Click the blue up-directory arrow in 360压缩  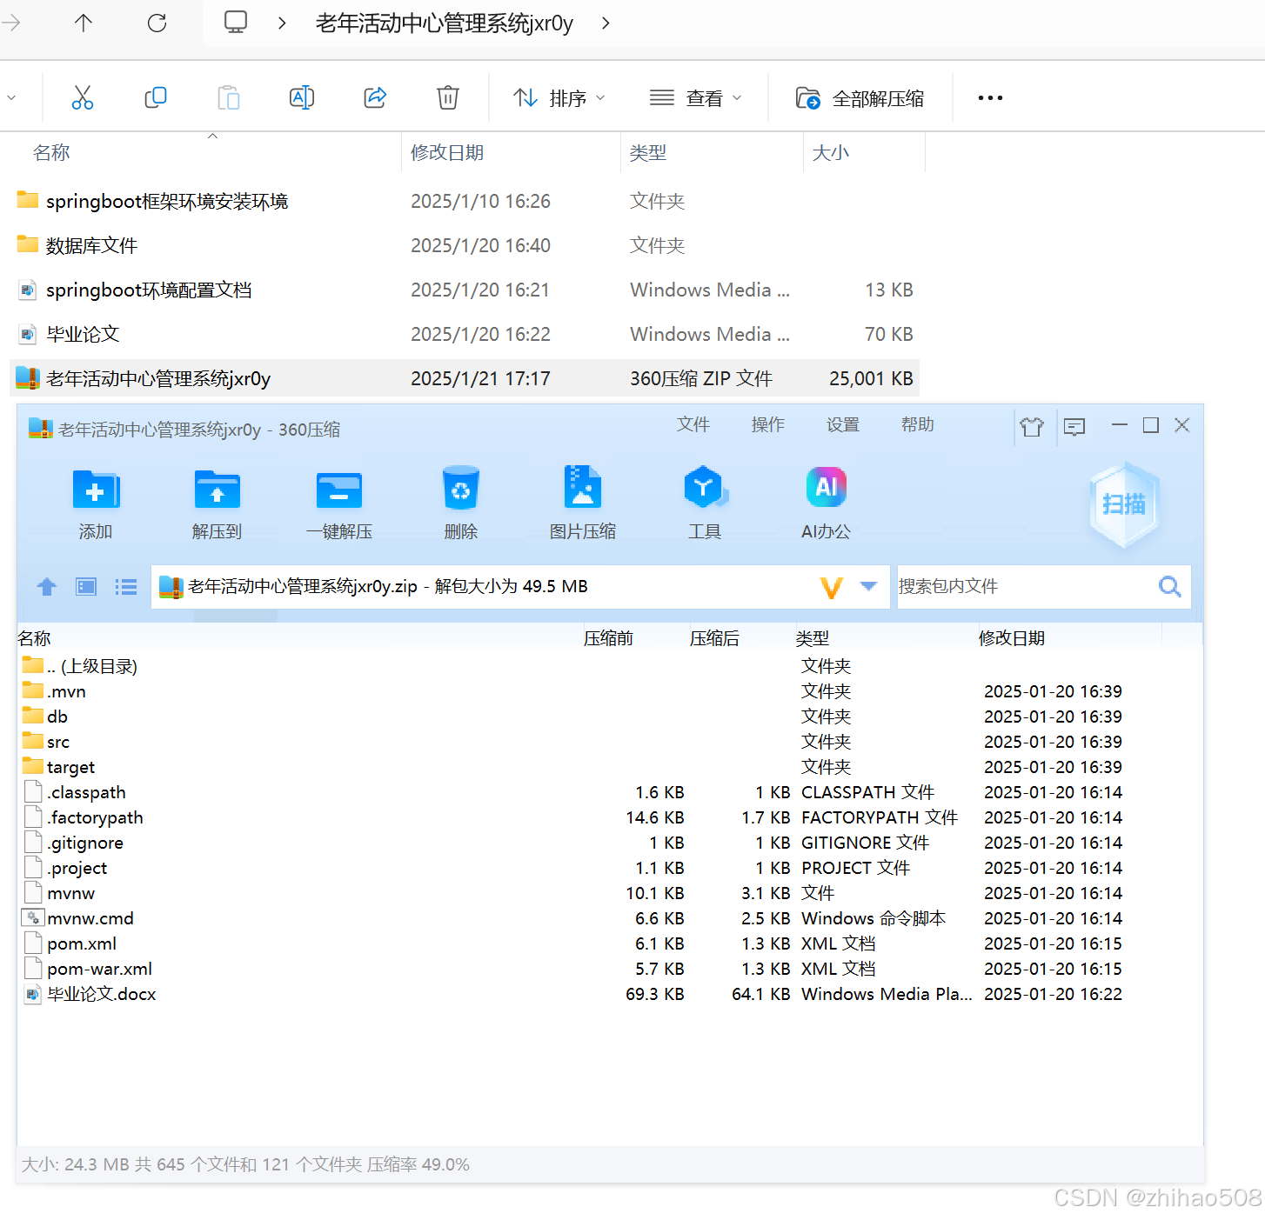point(47,587)
